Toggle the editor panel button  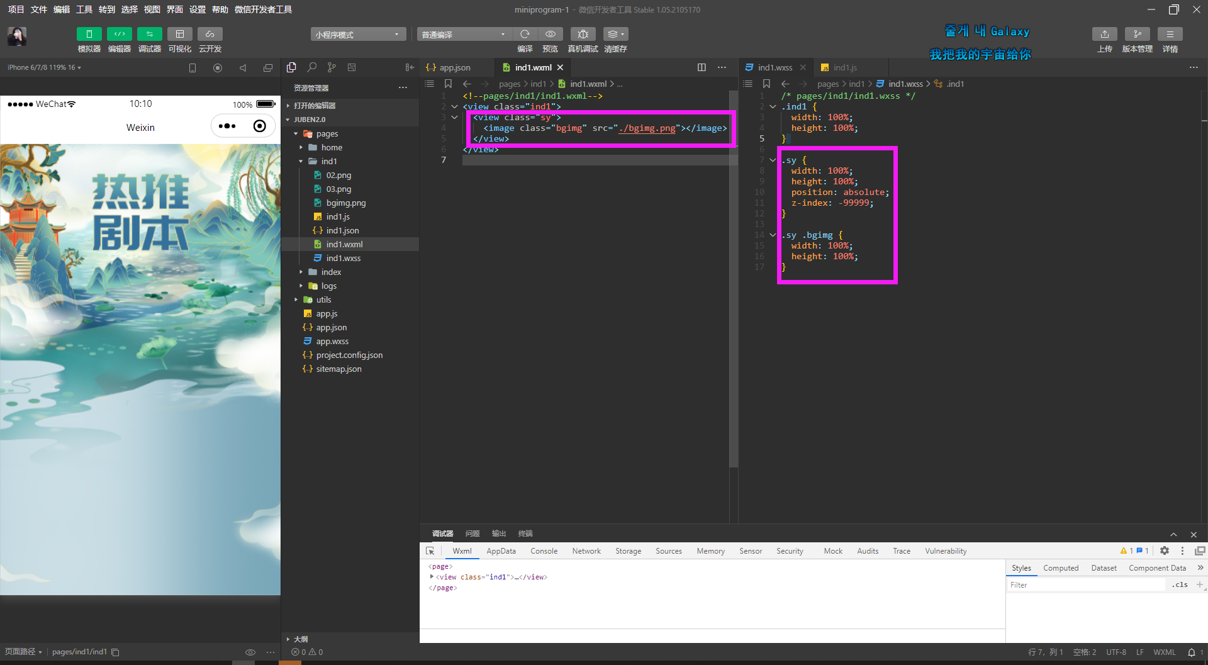point(119,34)
